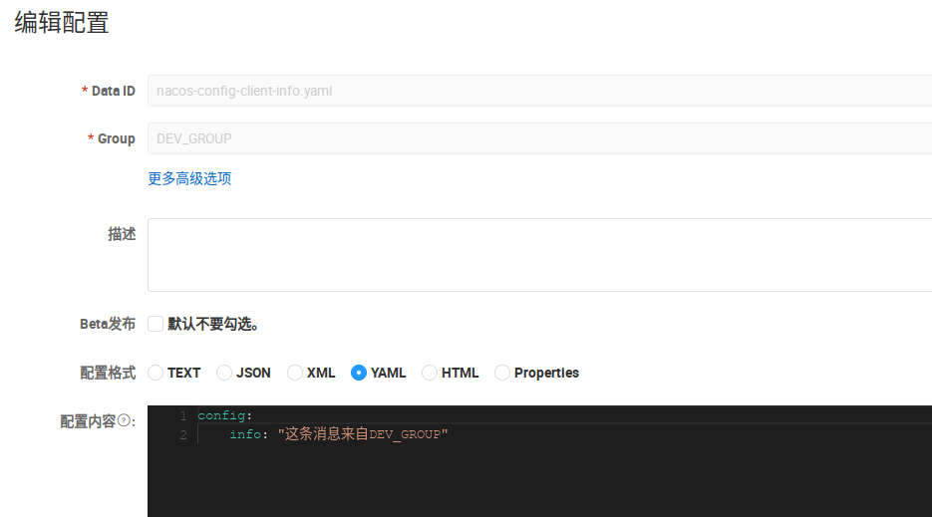
Task: Click the help icon beside 配置内容
Action: (125, 421)
